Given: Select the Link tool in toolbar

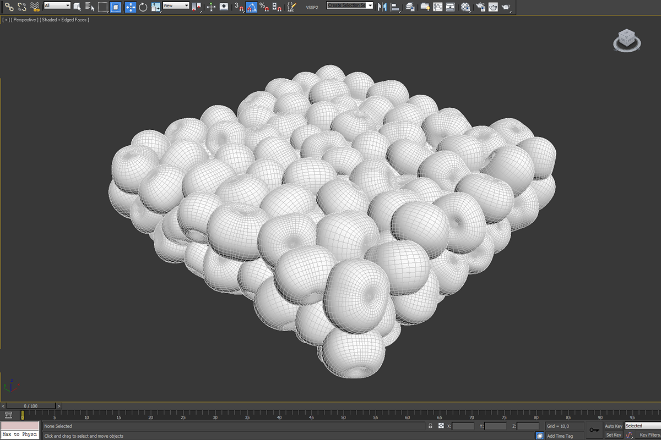Looking at the screenshot, I should click(9, 7).
